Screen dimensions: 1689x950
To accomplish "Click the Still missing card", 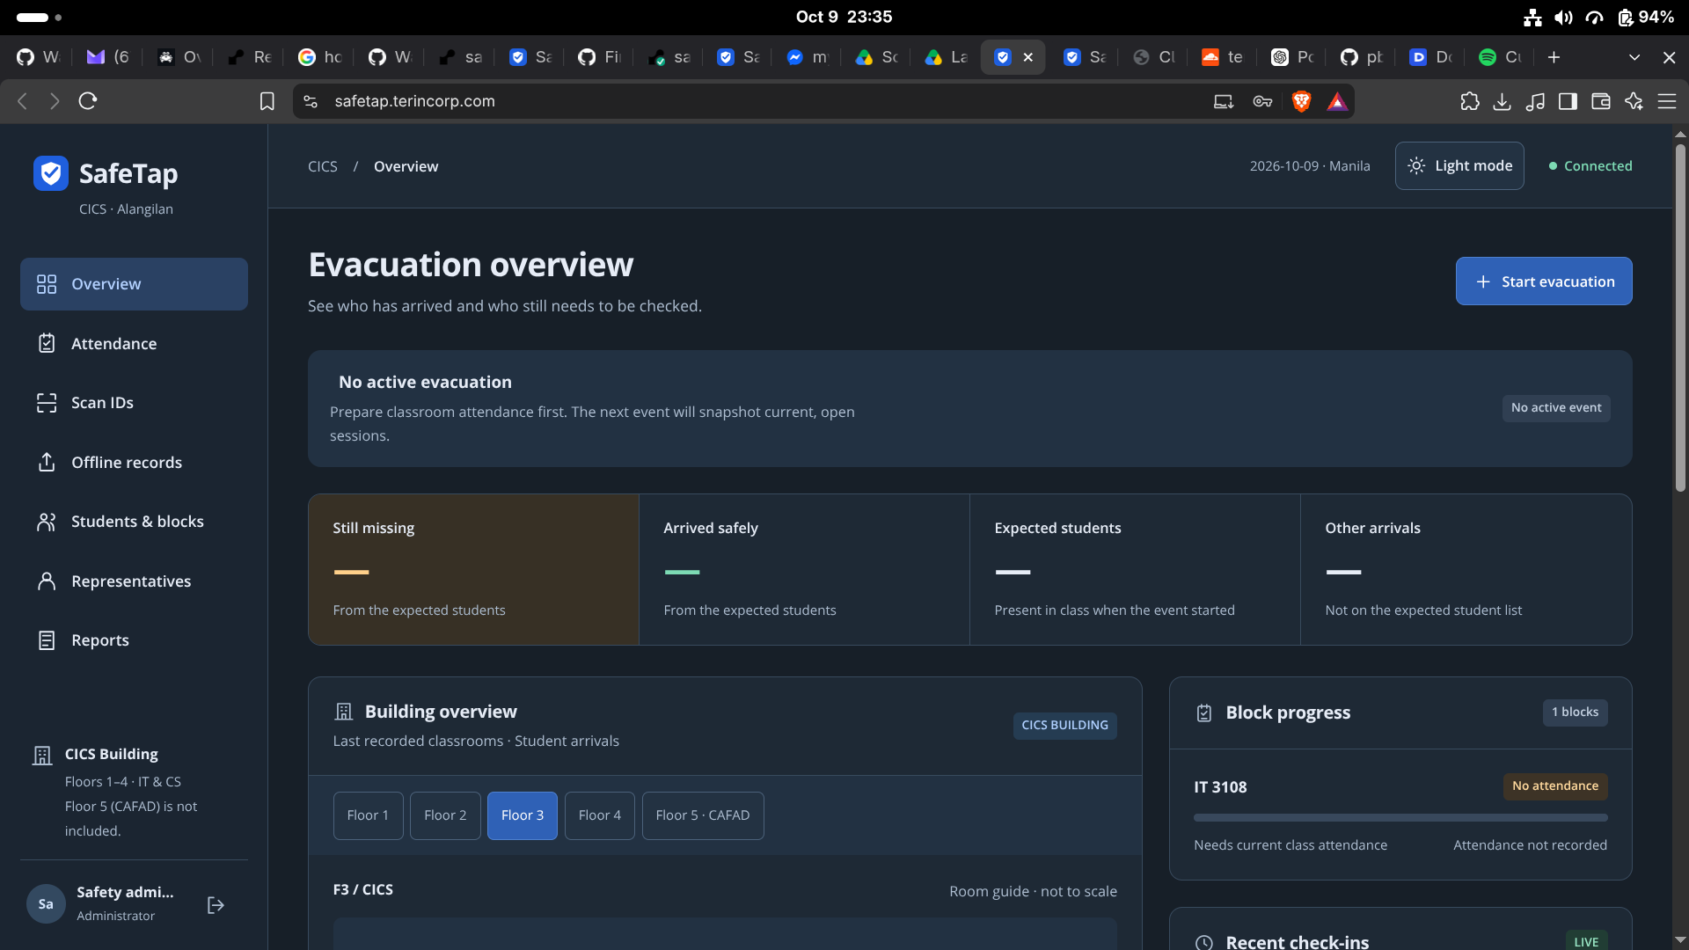I will [x=473, y=569].
